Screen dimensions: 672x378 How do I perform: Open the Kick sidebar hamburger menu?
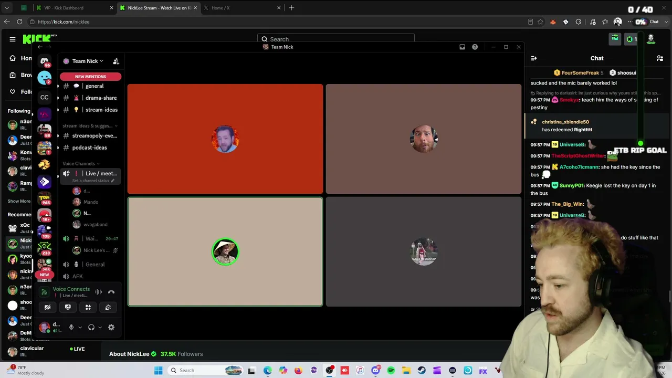click(13, 39)
